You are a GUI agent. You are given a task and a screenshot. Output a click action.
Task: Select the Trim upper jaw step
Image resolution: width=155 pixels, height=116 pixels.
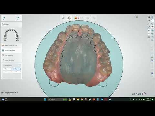[x=11, y=55]
